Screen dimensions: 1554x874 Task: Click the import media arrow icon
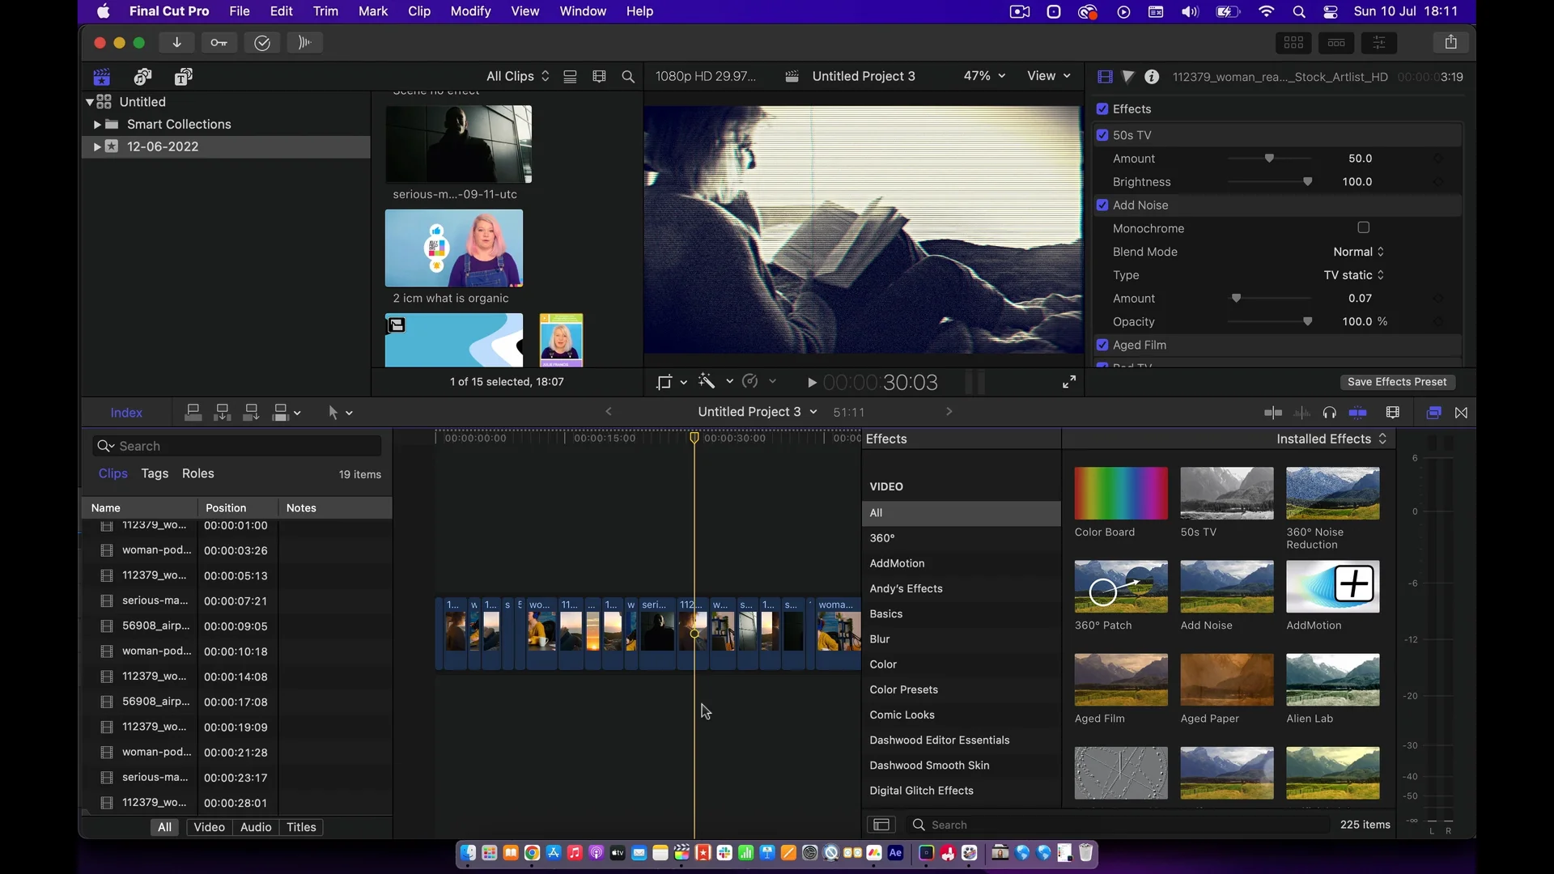(x=176, y=43)
